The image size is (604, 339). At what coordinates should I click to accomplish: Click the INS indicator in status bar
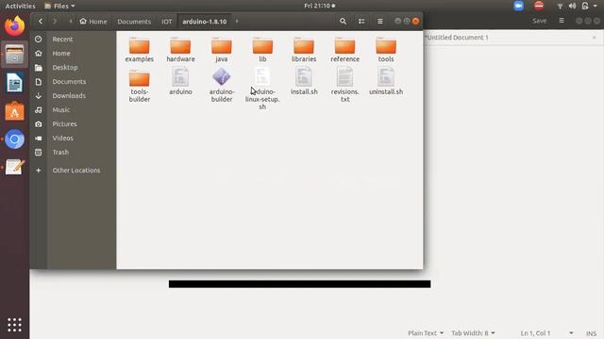tap(592, 333)
